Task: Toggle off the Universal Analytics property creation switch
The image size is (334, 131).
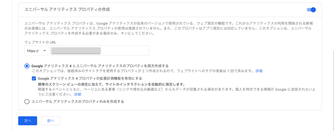Action: [x=311, y=10]
